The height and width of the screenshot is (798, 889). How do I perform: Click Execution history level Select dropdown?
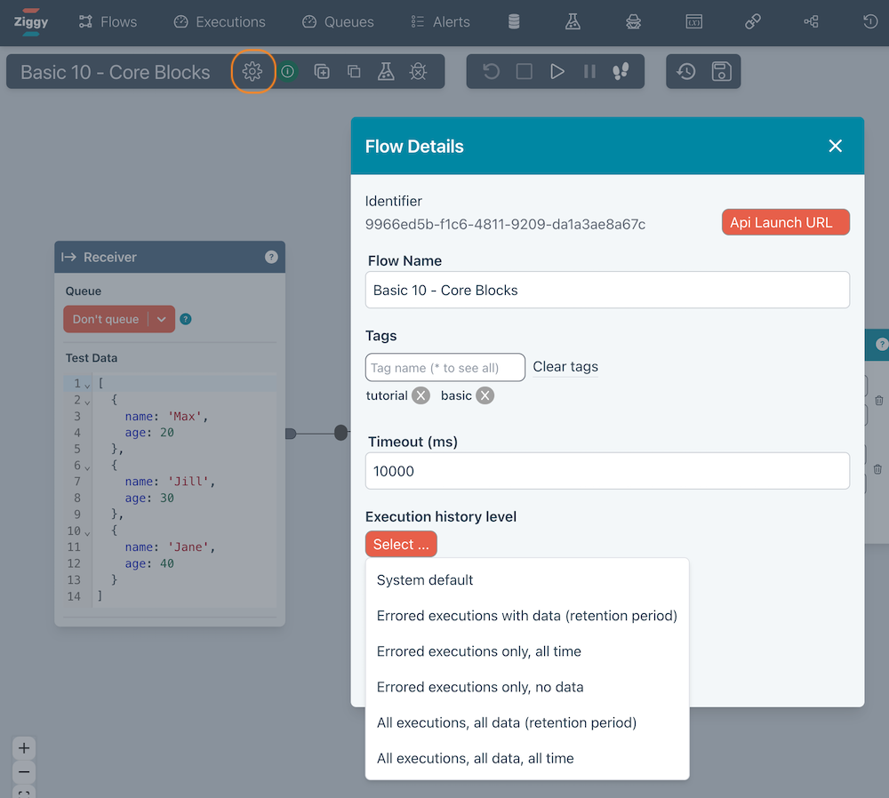click(x=401, y=545)
